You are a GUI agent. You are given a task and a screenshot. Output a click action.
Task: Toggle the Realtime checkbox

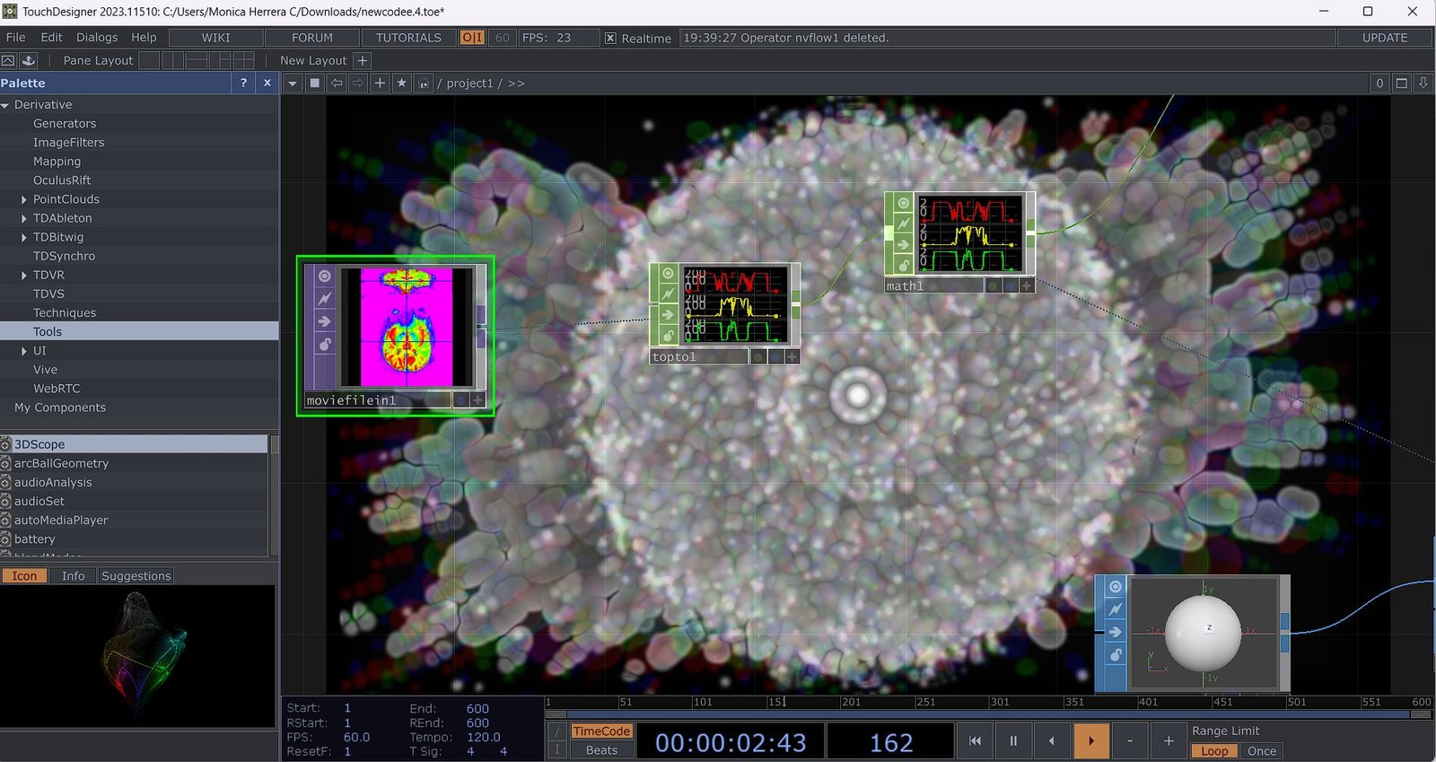click(610, 38)
